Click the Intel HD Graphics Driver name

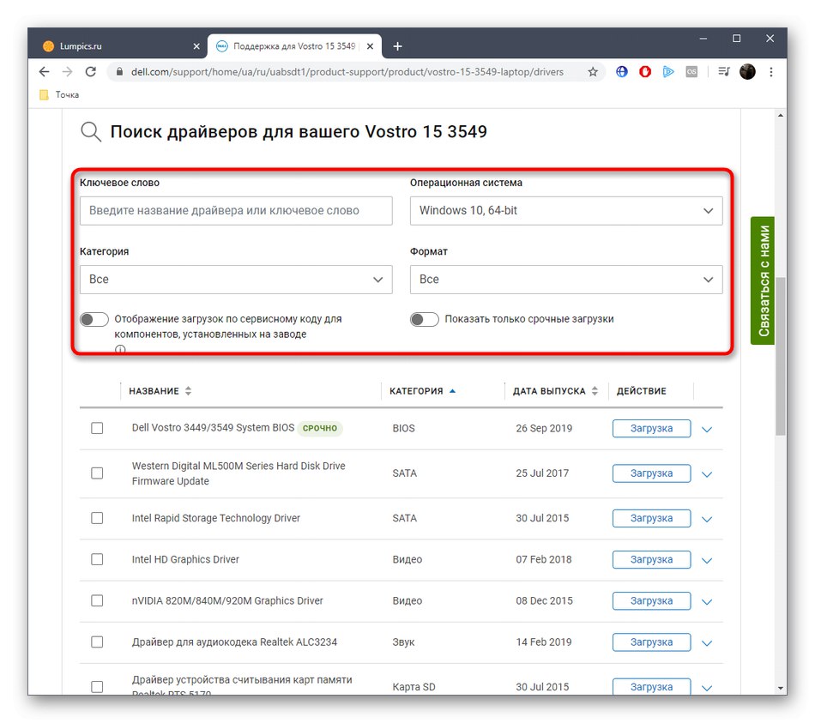point(185,559)
